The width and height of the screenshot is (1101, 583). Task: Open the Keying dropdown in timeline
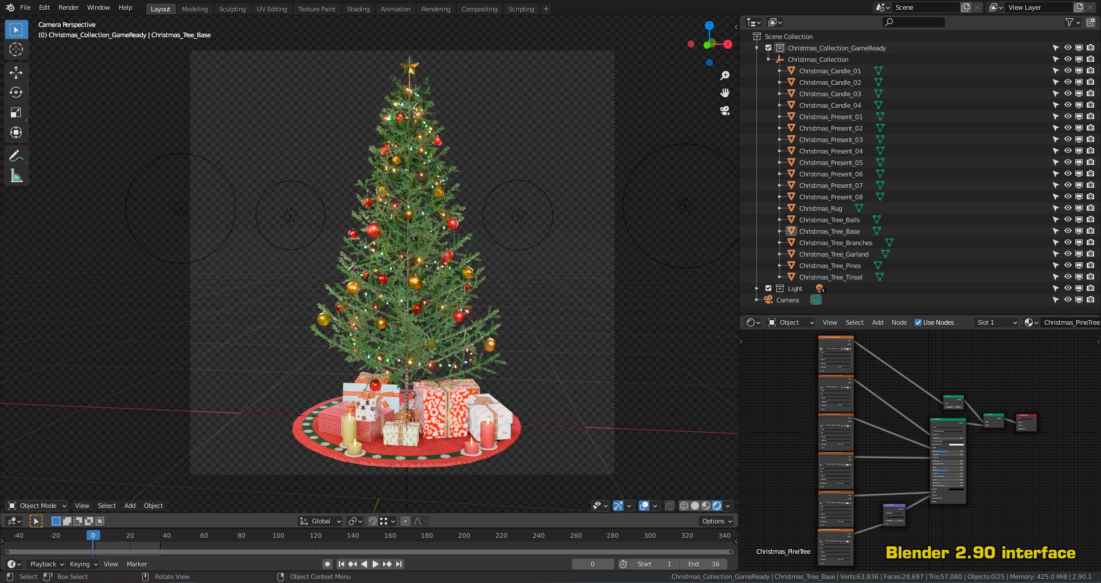click(x=84, y=564)
